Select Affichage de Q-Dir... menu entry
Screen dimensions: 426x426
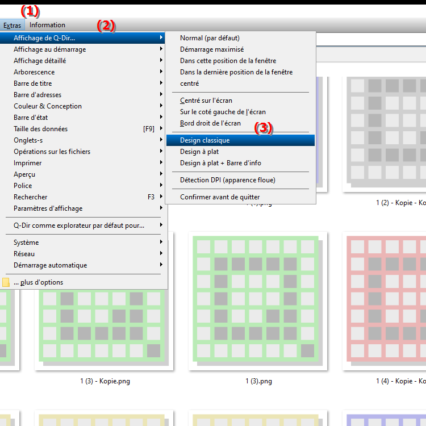tap(82, 38)
